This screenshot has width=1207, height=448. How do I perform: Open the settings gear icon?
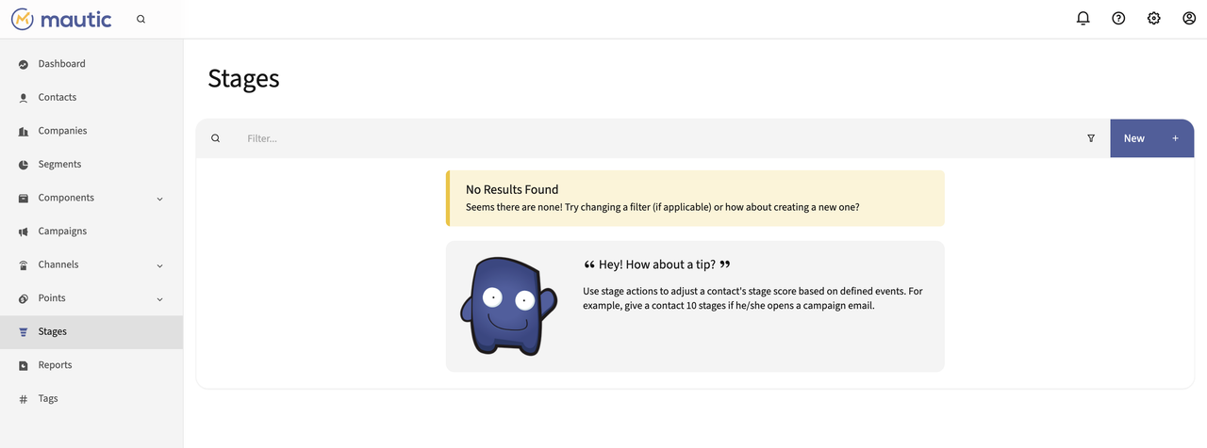(x=1153, y=18)
